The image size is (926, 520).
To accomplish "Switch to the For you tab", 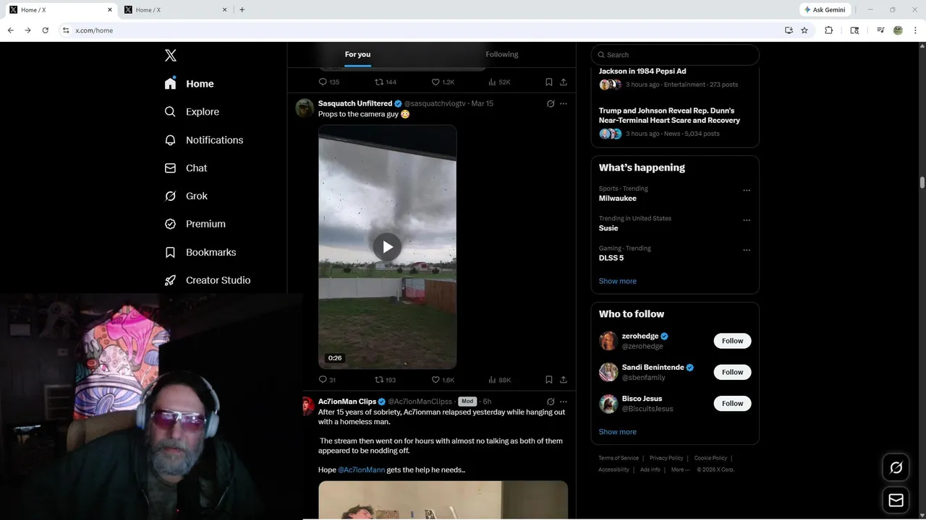I will pyautogui.click(x=357, y=54).
